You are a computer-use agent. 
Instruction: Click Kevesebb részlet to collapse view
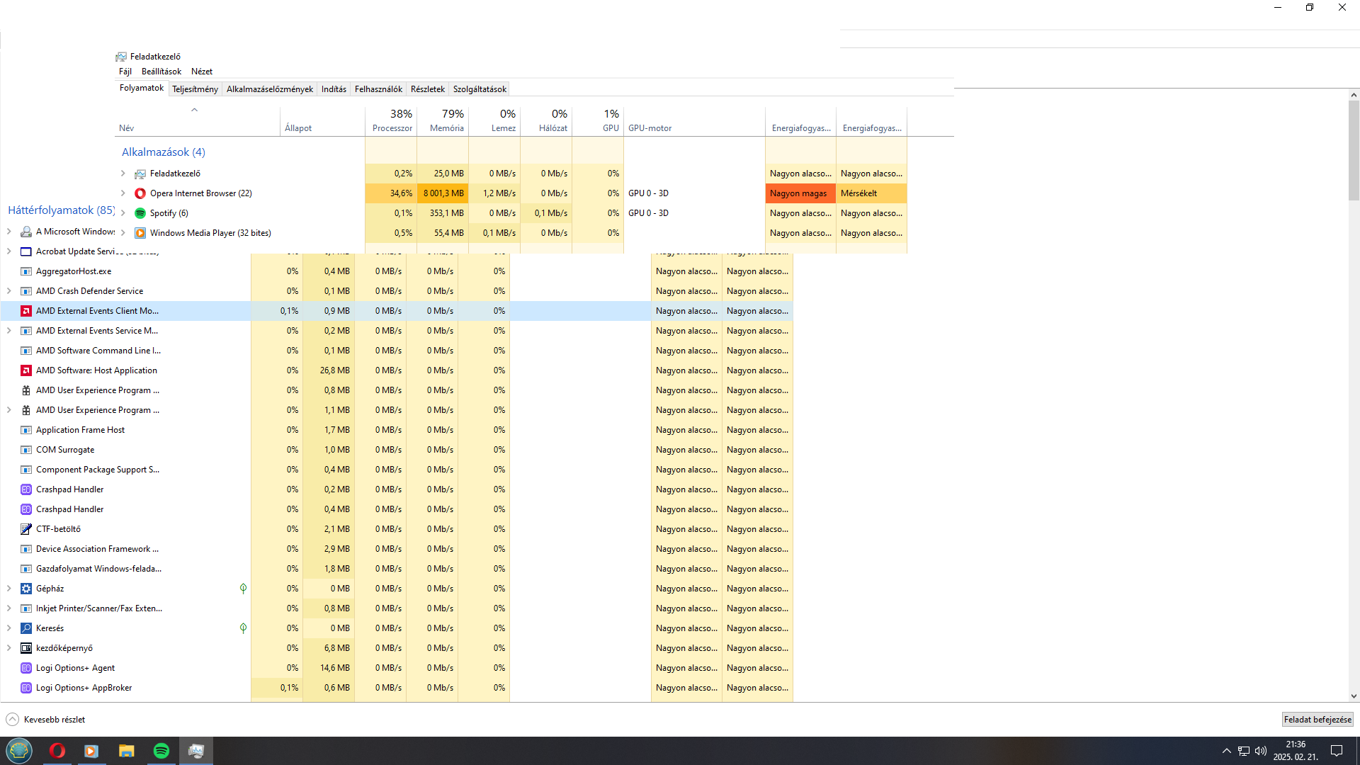(x=46, y=720)
